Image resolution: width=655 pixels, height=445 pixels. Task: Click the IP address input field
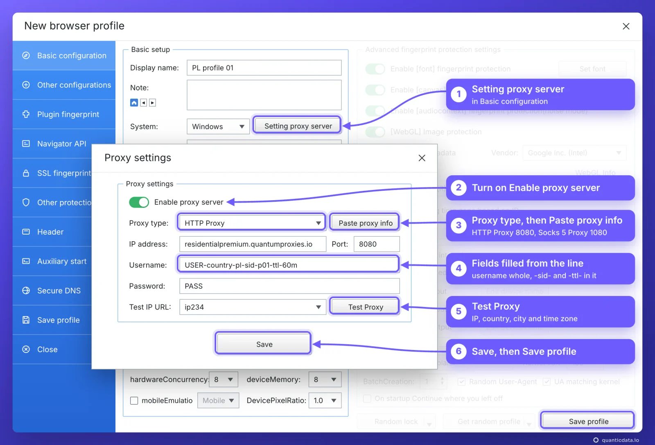[x=253, y=244]
